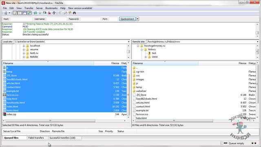Open the Server menu
The height and width of the screenshot is (147, 261).
39,8
